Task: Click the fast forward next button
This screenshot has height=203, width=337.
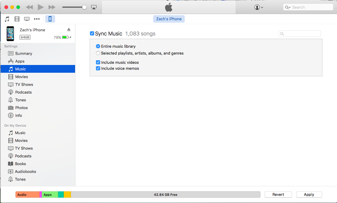Action: coord(52,7)
